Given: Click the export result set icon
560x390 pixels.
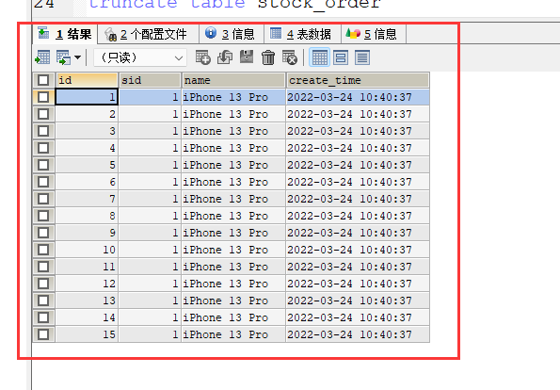Looking at the screenshot, I should click(x=42, y=57).
